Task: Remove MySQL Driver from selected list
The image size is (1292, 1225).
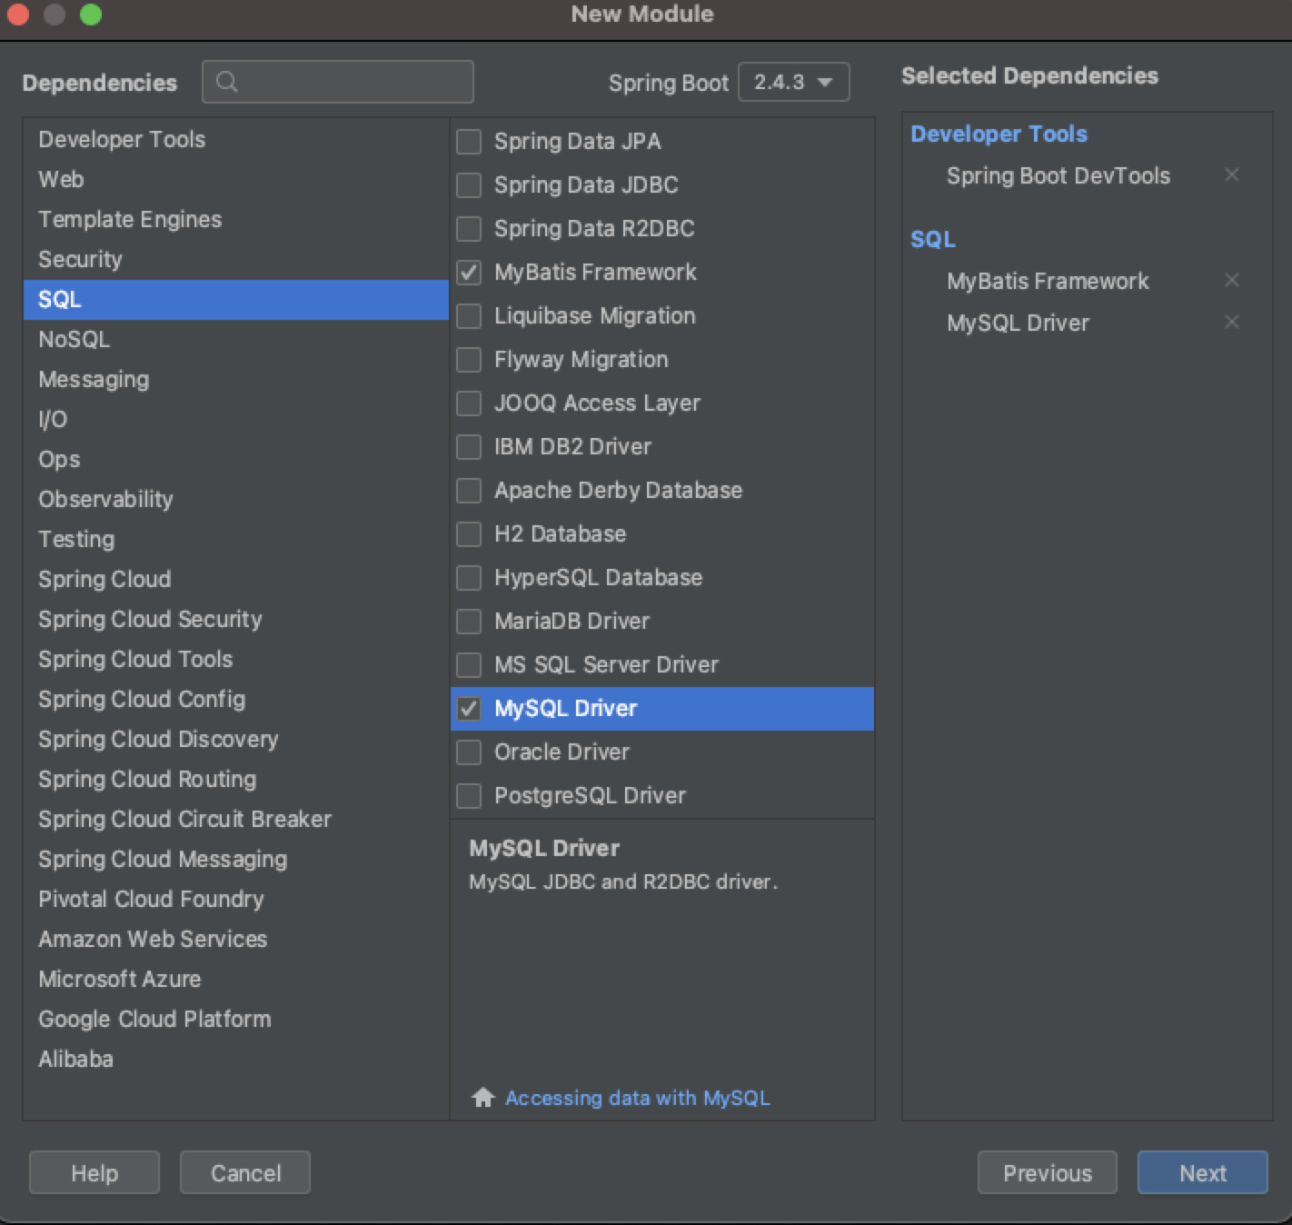Action: 1231,322
